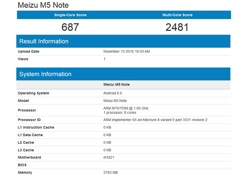Screen dimensions: 251x179
Task: Click the L1 Data Cache 0 KB value
Action: pos(107,135)
